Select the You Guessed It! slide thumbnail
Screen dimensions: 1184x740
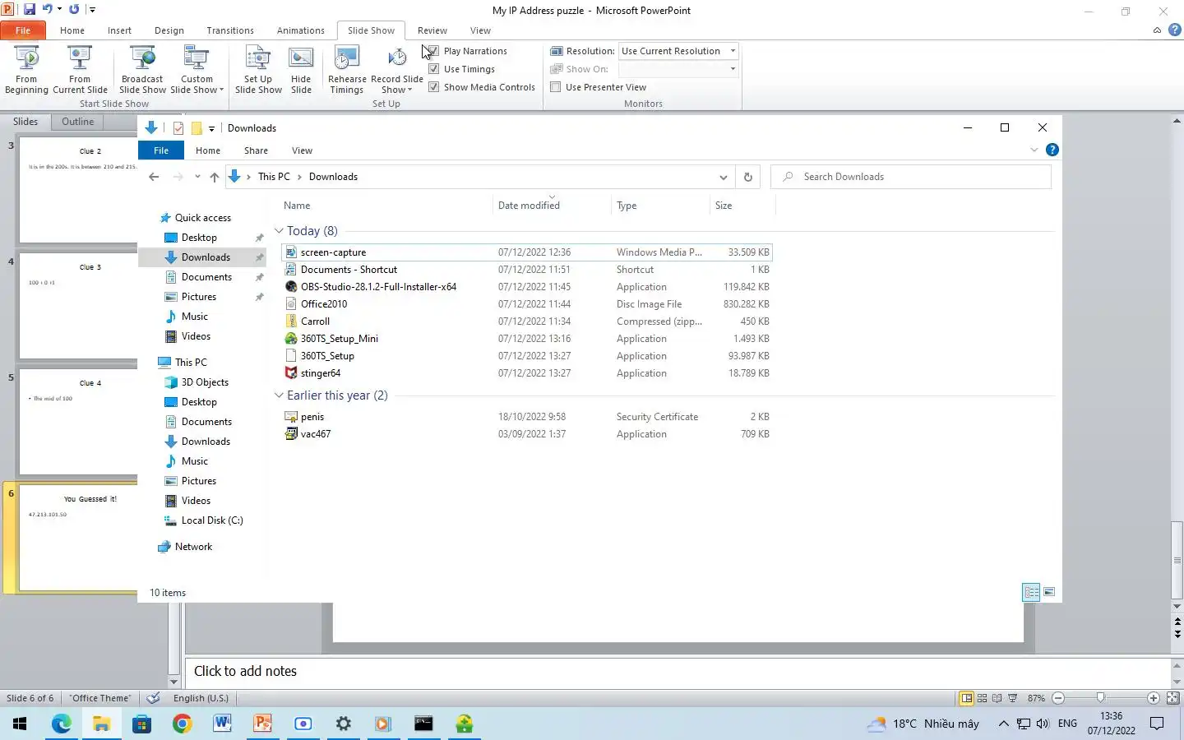tap(78, 538)
